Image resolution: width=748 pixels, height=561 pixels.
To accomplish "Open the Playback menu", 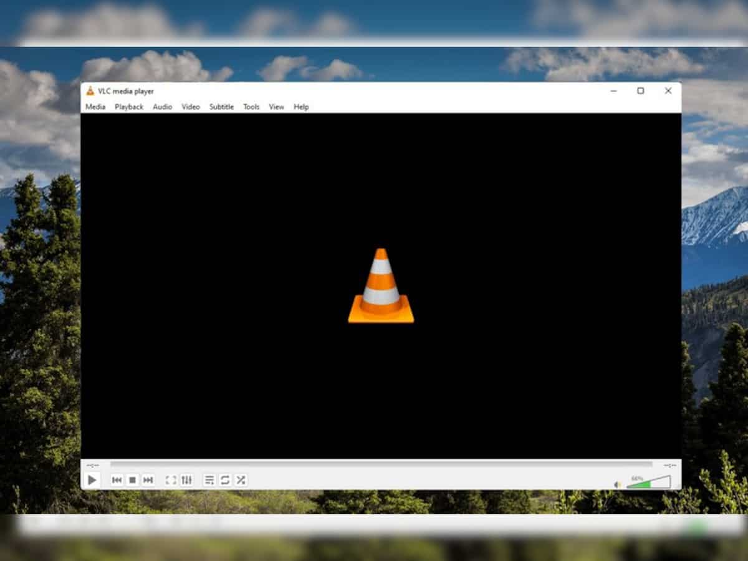I will point(129,107).
